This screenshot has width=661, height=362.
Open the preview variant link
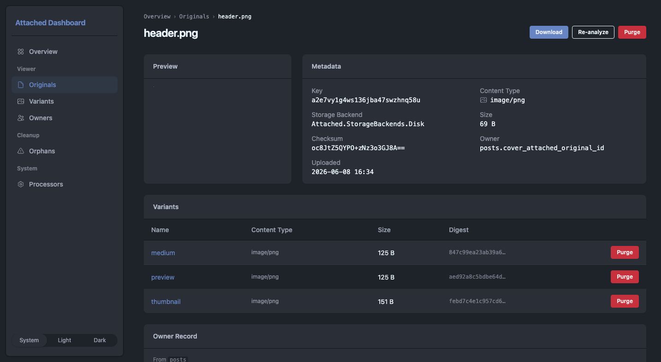[163, 277]
